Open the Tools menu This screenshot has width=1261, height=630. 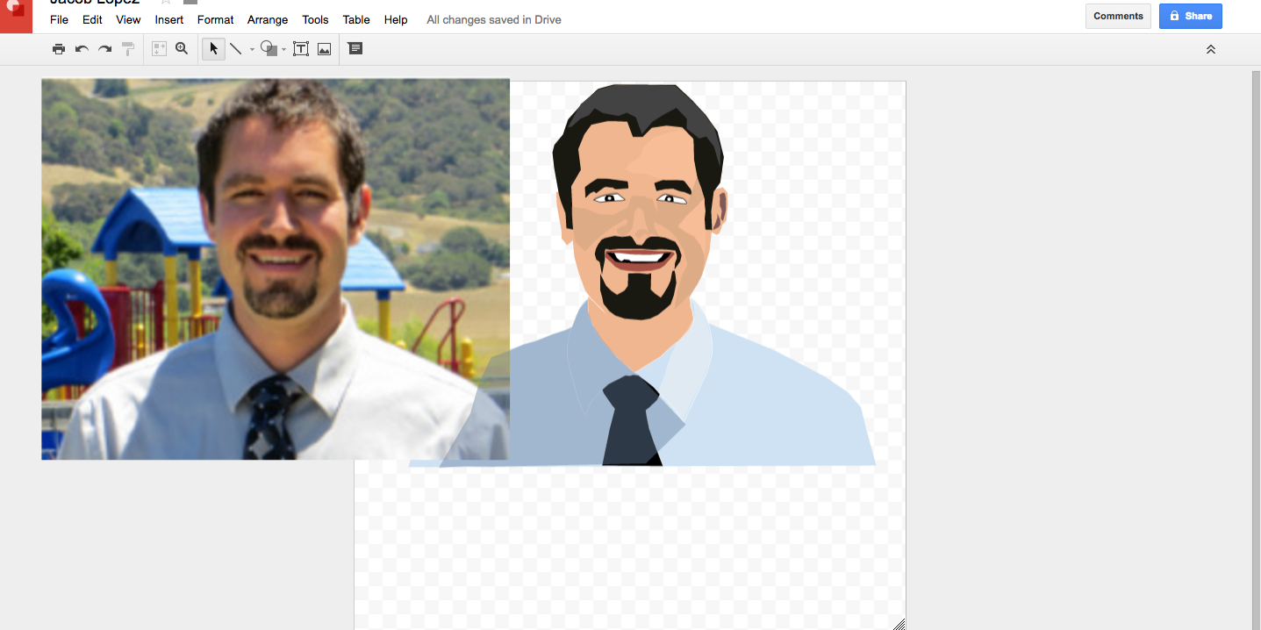315,19
